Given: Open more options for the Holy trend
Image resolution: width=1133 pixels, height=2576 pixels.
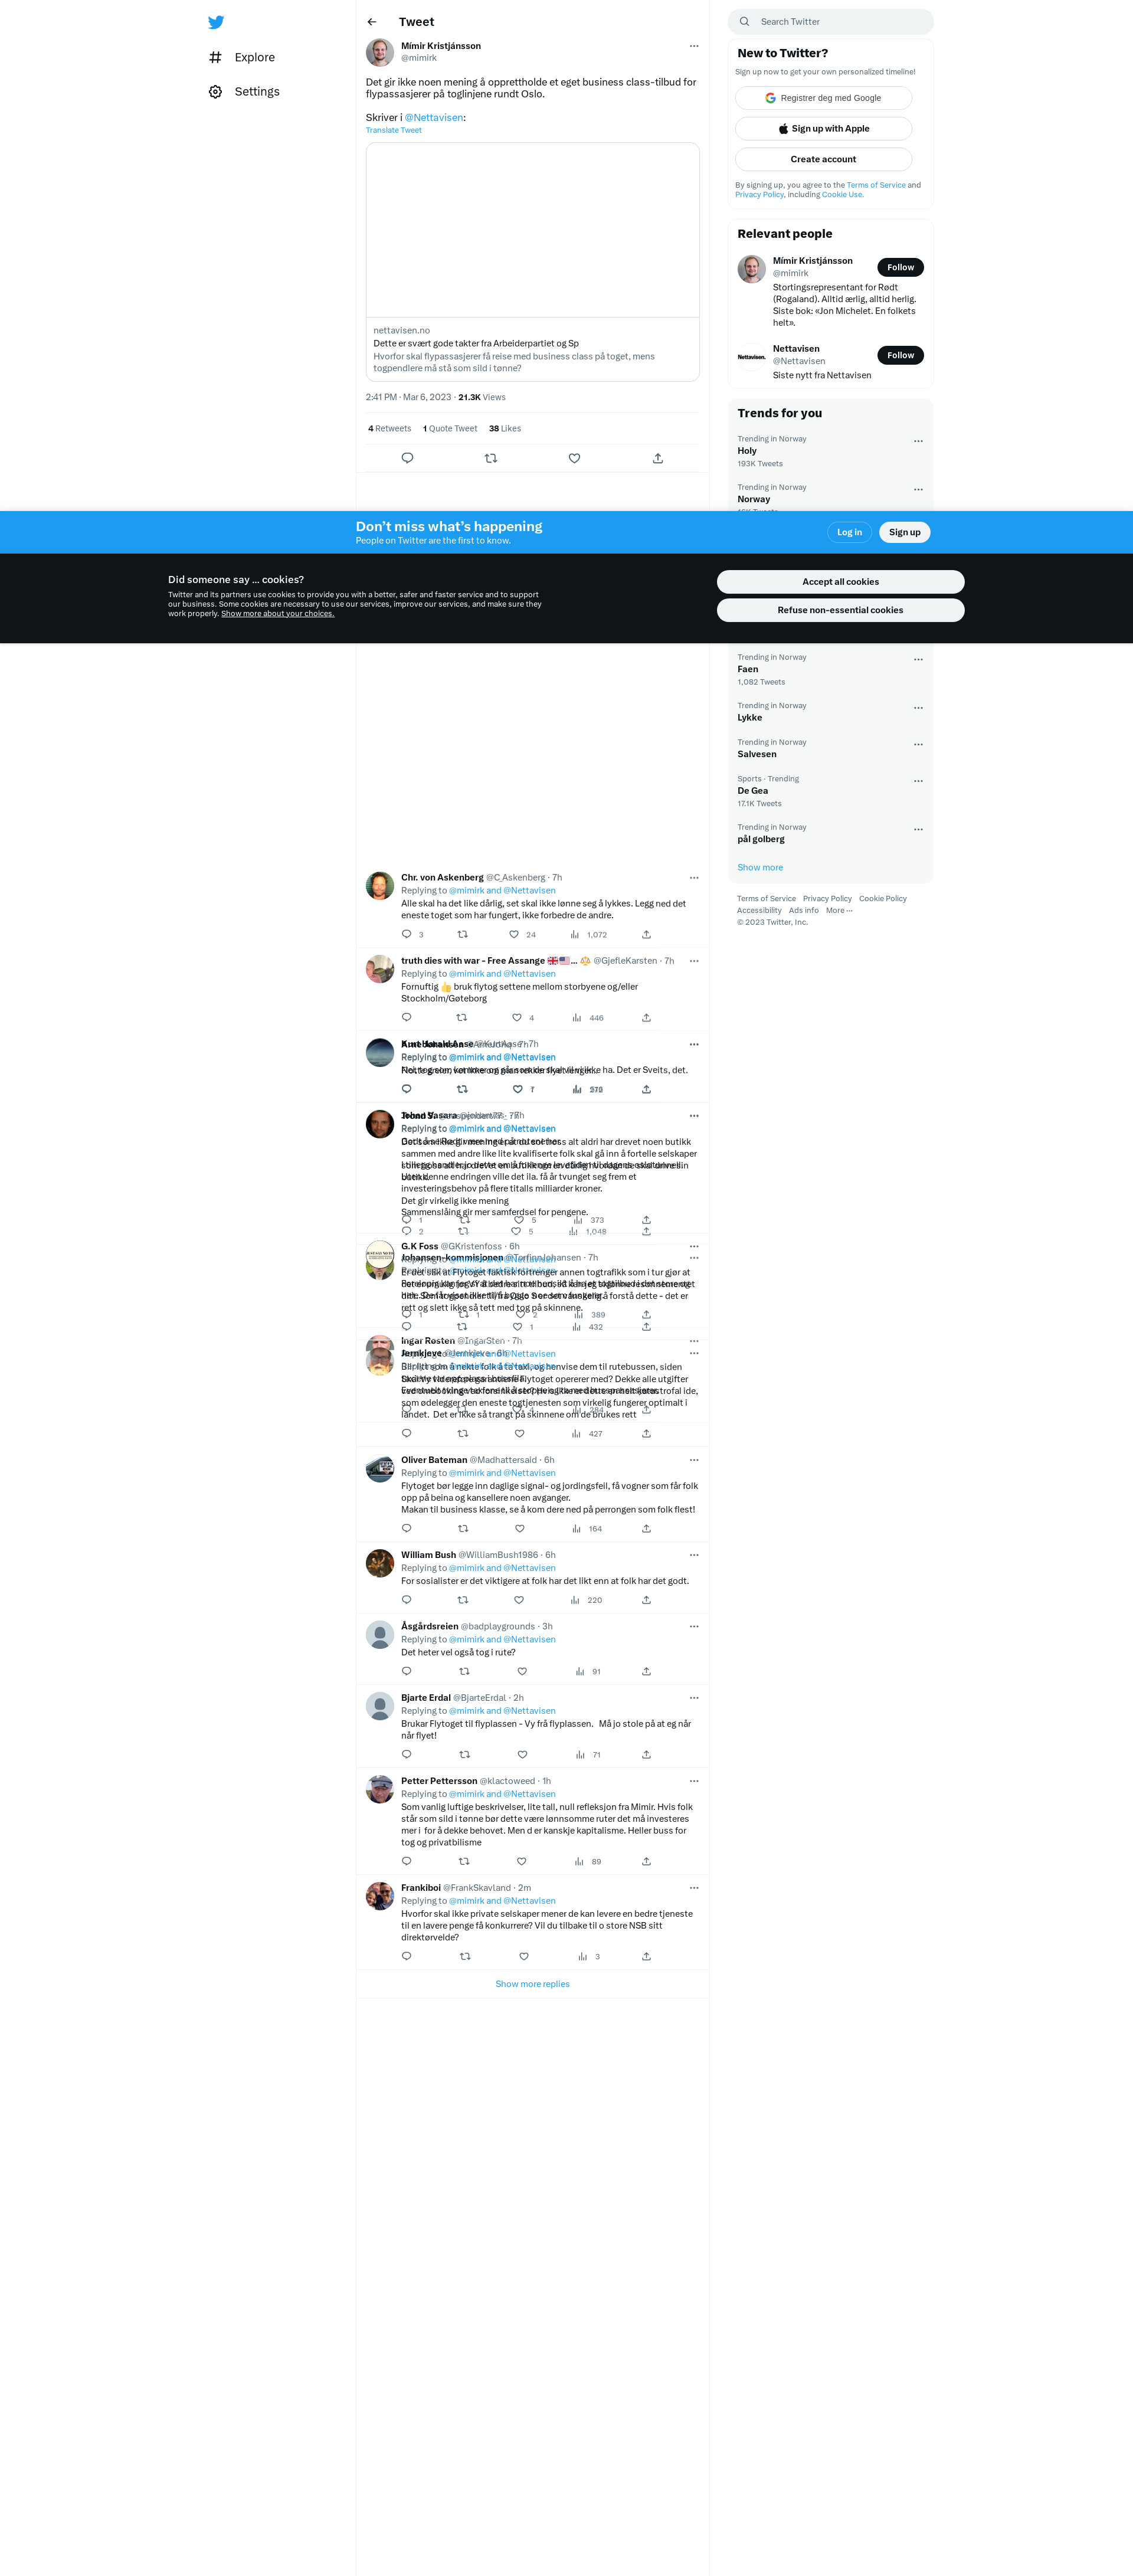Looking at the screenshot, I should click(x=918, y=441).
